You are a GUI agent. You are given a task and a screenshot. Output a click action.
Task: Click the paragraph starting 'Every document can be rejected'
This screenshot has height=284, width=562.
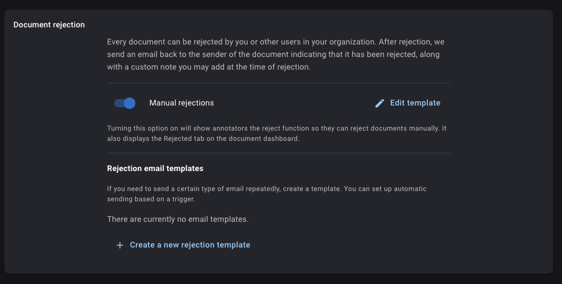point(276,54)
